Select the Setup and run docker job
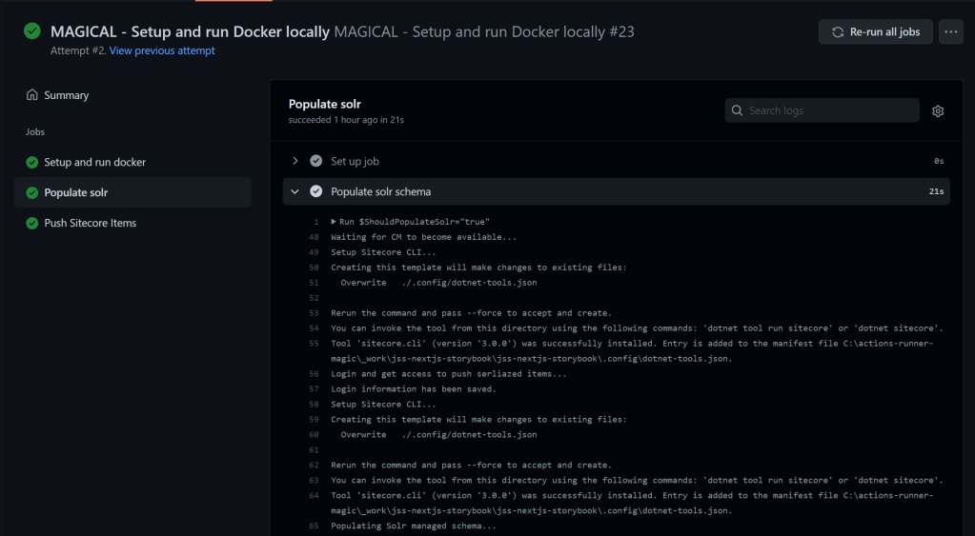975x536 pixels. pos(94,163)
